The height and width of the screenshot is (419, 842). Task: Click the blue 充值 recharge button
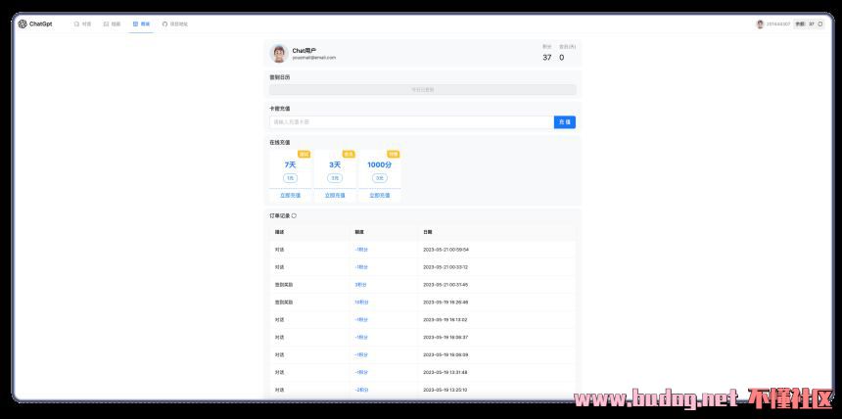[565, 122]
